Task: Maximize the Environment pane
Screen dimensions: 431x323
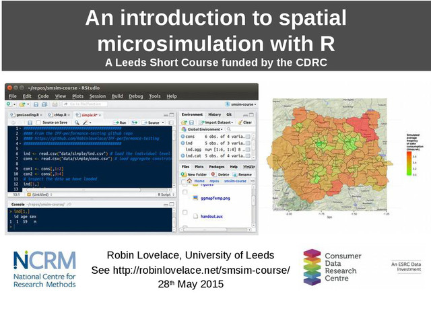Action: pyautogui.click(x=251, y=115)
